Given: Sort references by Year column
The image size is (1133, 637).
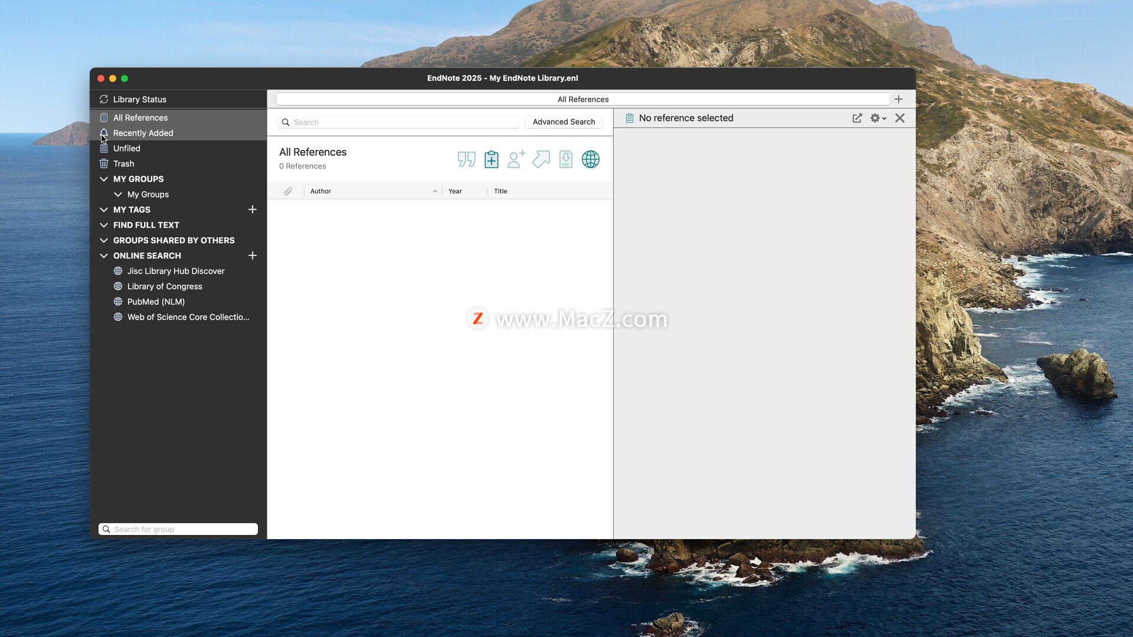Looking at the screenshot, I should pos(465,191).
